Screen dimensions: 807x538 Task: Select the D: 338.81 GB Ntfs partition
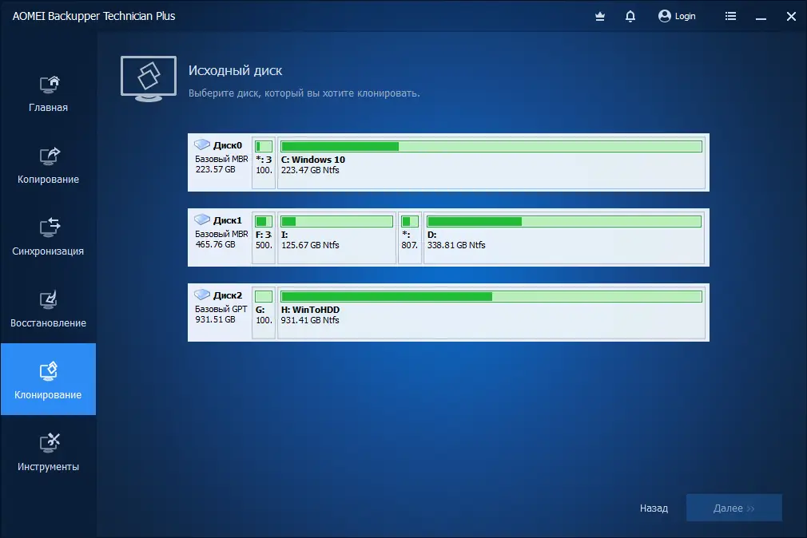click(564, 238)
